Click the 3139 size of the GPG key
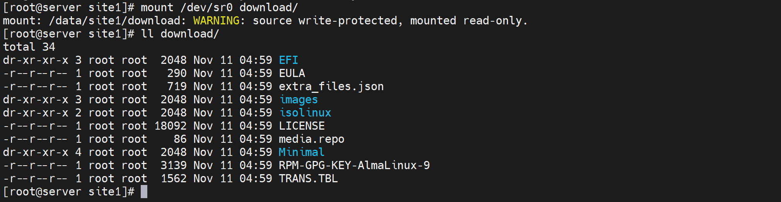 (174, 166)
